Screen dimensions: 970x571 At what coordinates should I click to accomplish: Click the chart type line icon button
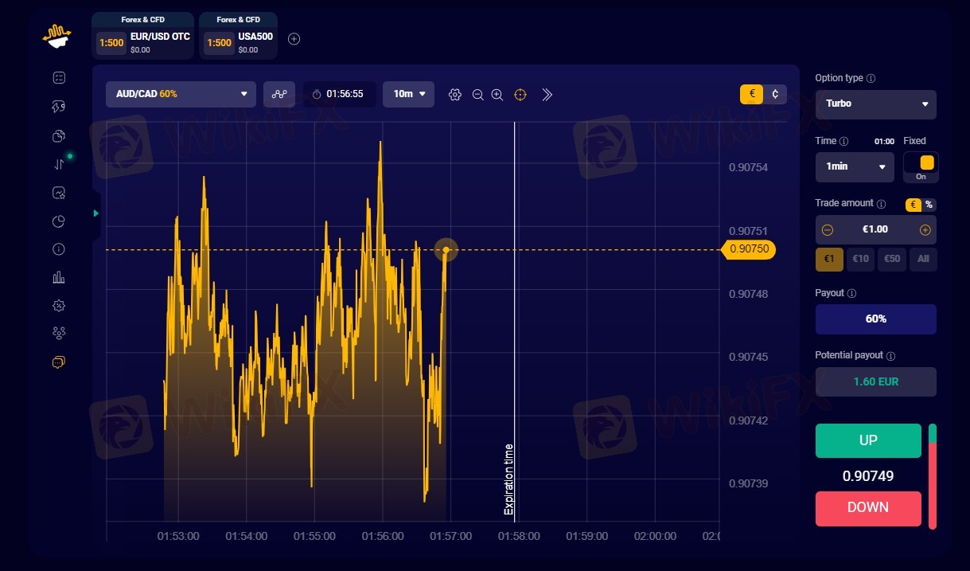[279, 94]
